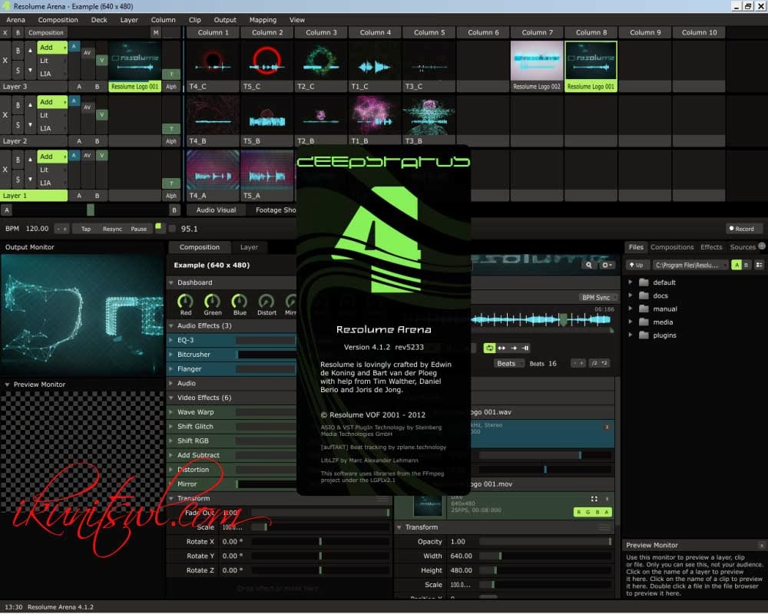Image resolution: width=768 pixels, height=614 pixels.
Task: Close the Preview Monitor help panel
Action: click(762, 545)
